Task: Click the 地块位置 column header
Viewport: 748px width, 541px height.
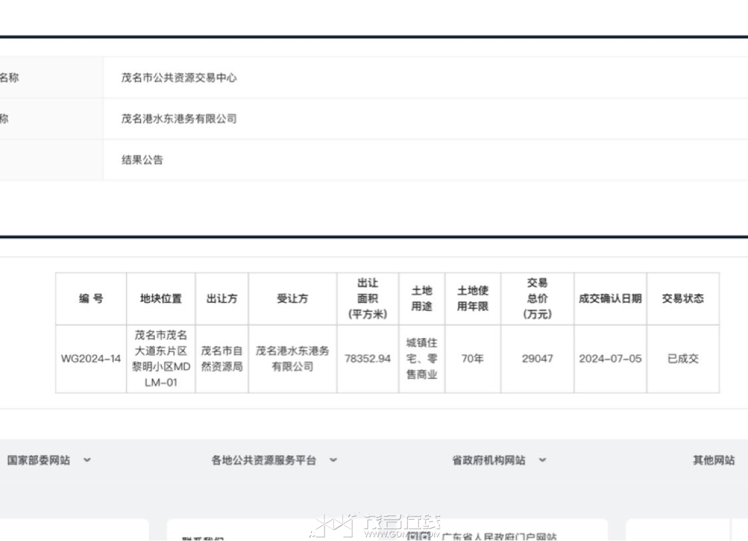Action: pos(161,298)
